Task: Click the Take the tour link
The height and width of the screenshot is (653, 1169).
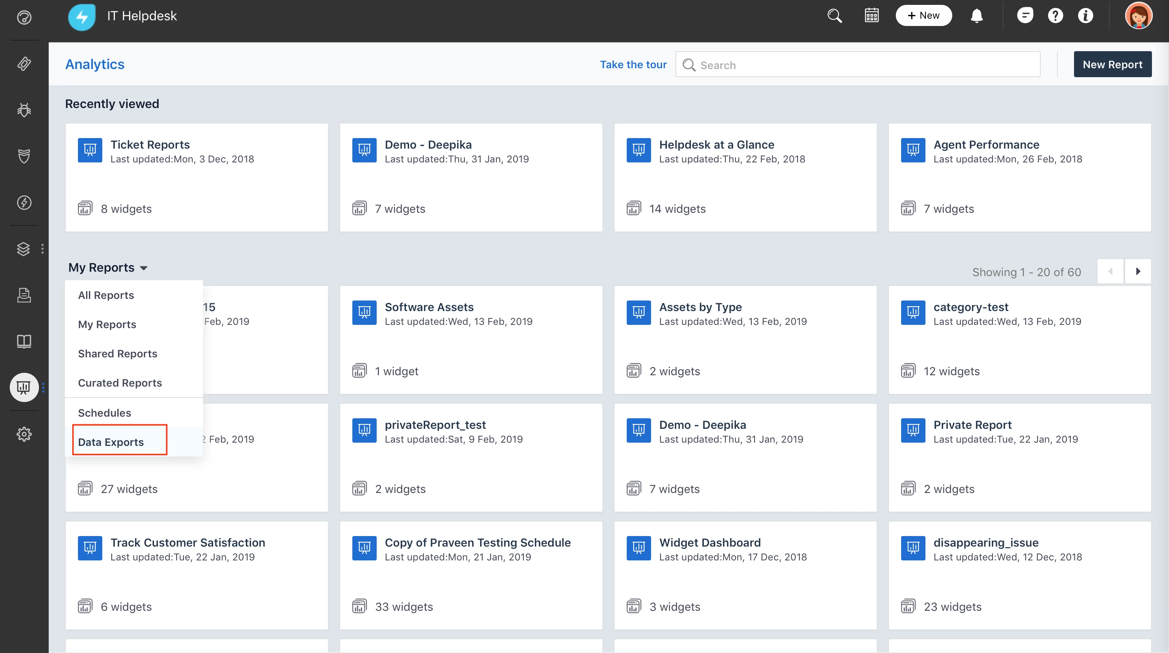Action: point(633,65)
